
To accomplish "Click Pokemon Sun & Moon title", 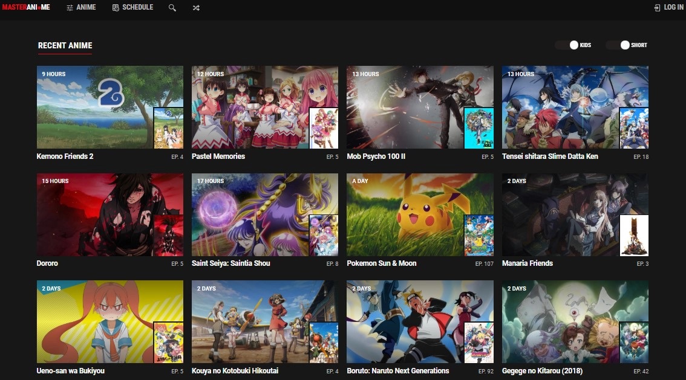I will (382, 263).
